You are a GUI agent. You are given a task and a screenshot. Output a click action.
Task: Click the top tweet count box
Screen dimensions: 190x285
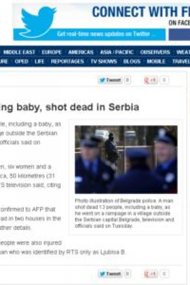(128, 80)
